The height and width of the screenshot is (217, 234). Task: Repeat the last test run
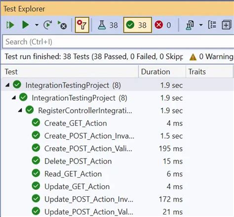pos(48,25)
